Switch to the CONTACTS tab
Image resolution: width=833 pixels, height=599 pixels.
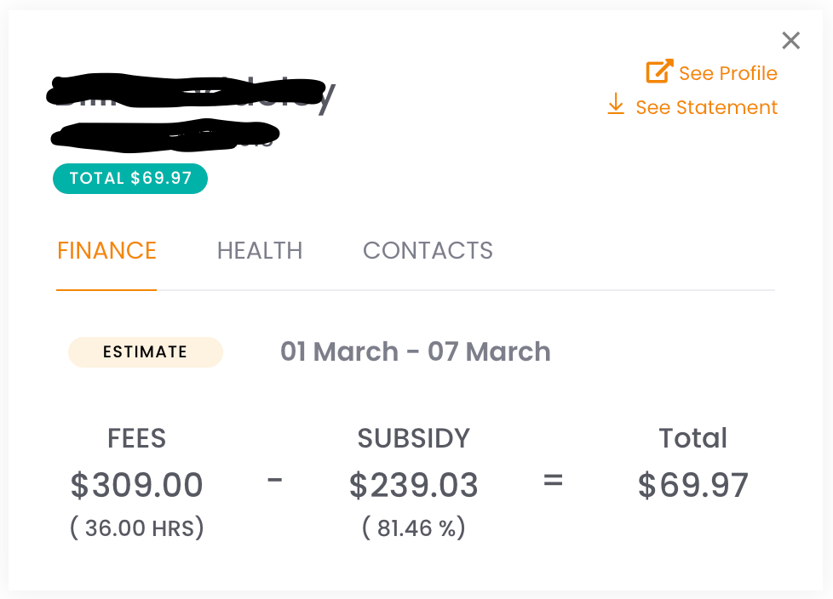(428, 251)
